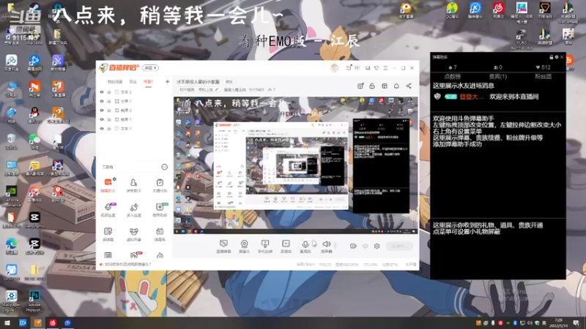This screenshot has width=586, height=329.
Task: Open the gift box icon above preview
Action: point(360,86)
